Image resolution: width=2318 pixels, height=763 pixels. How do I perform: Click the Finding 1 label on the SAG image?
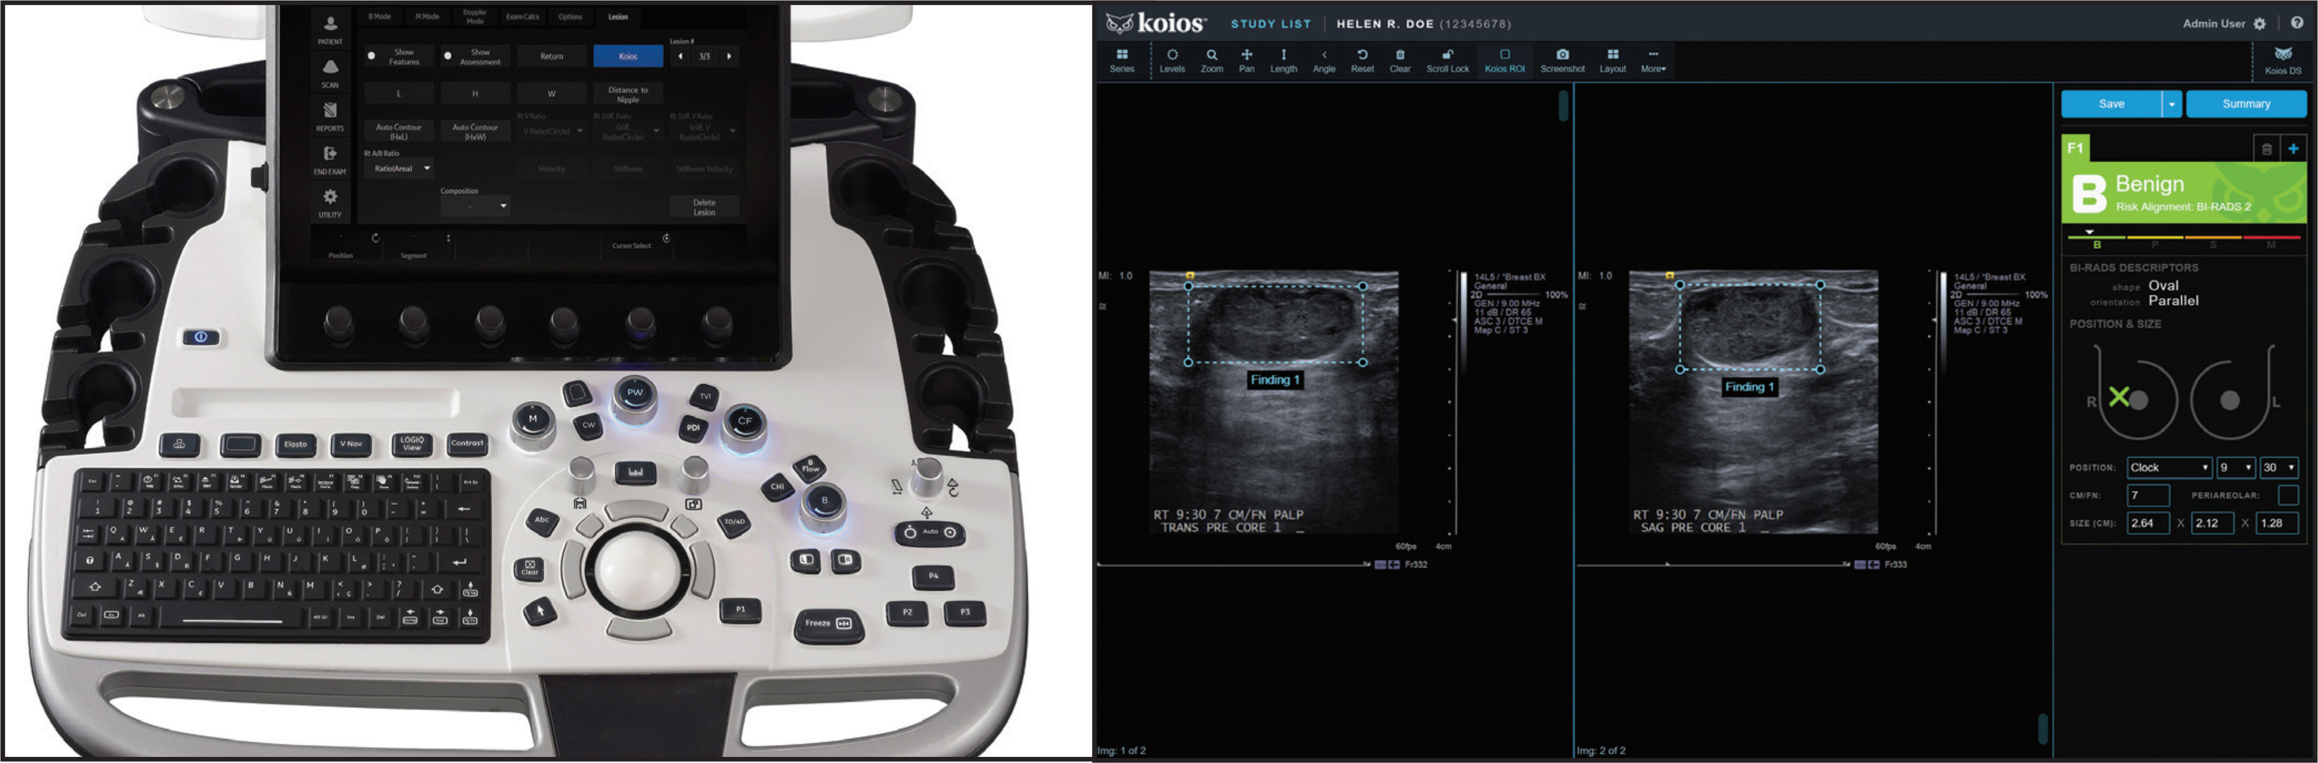[x=1749, y=387]
